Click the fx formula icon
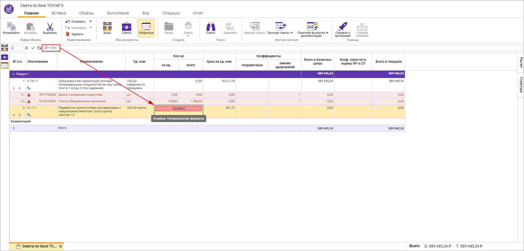 coord(39,48)
